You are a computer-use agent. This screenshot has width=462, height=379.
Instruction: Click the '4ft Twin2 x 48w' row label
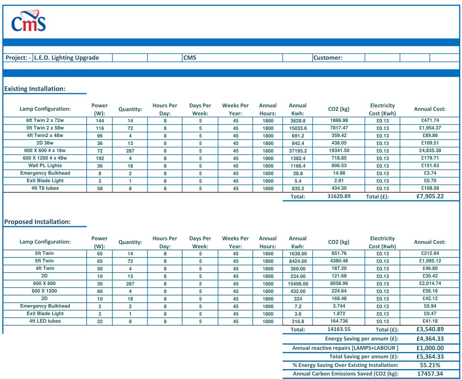[x=45, y=136]
